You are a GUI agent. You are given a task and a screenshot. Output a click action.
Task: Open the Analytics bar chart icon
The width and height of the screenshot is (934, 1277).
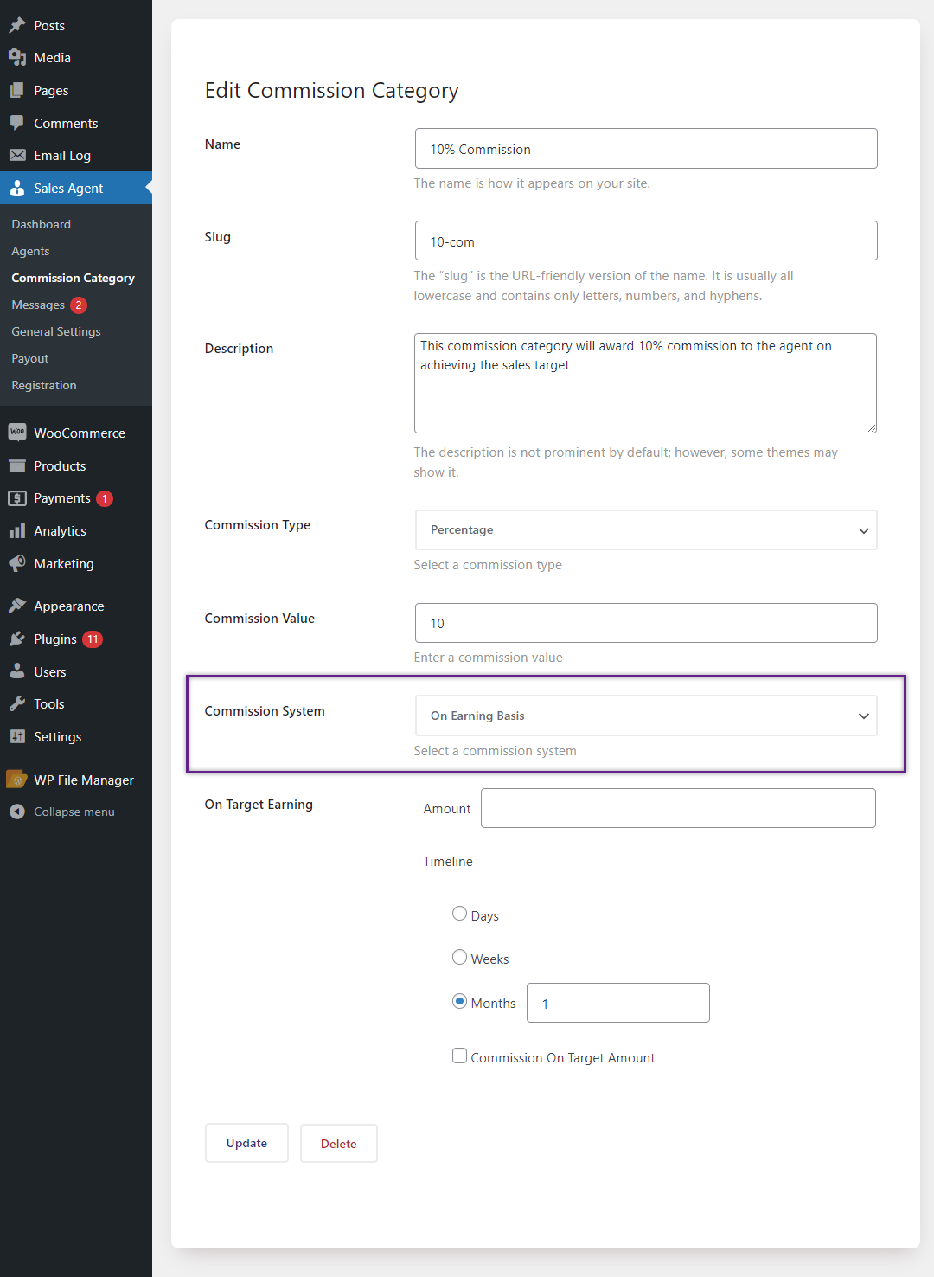tap(17, 530)
